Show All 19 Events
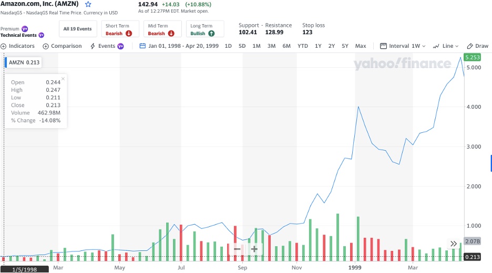Screen dimensions: 492x273 click(77, 29)
